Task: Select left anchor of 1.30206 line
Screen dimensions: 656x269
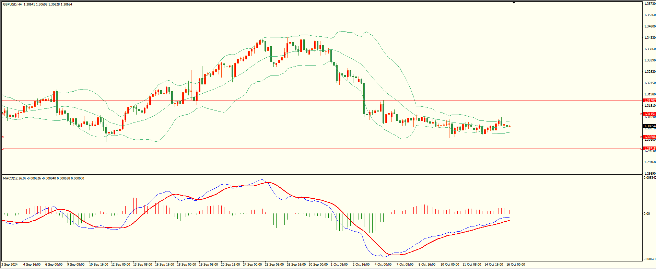Action: click(x=2, y=137)
